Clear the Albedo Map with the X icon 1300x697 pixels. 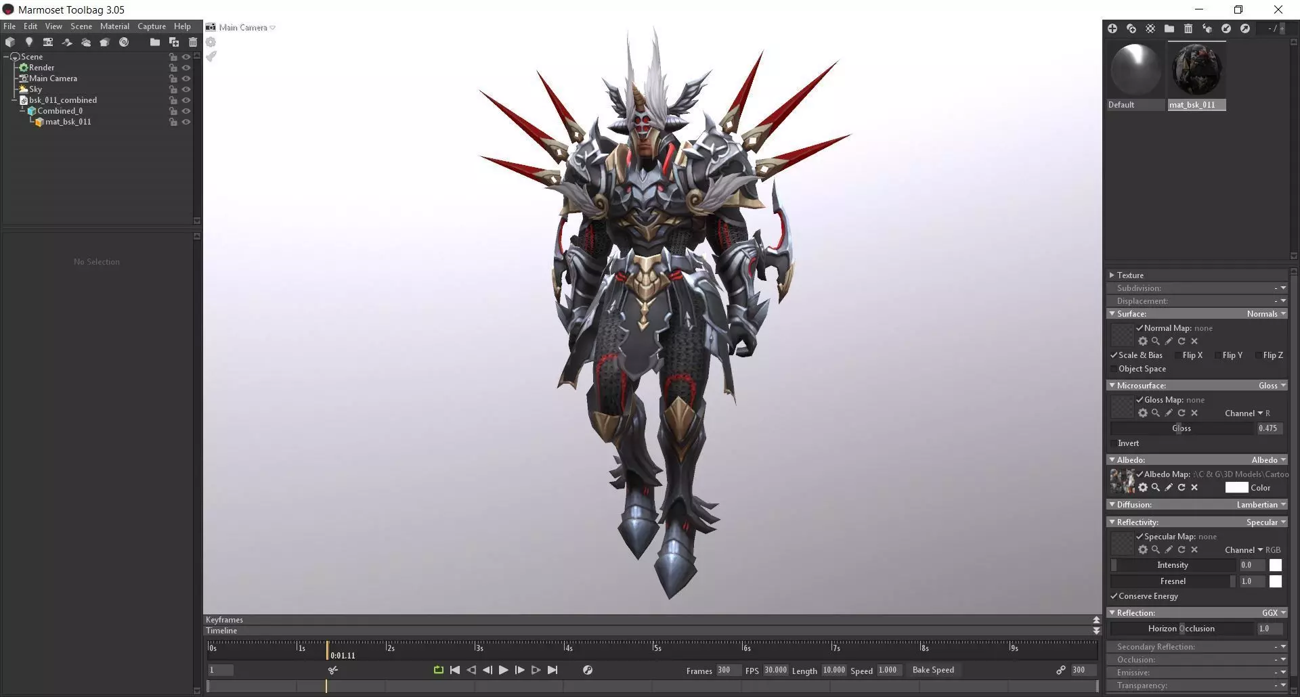1194,487
